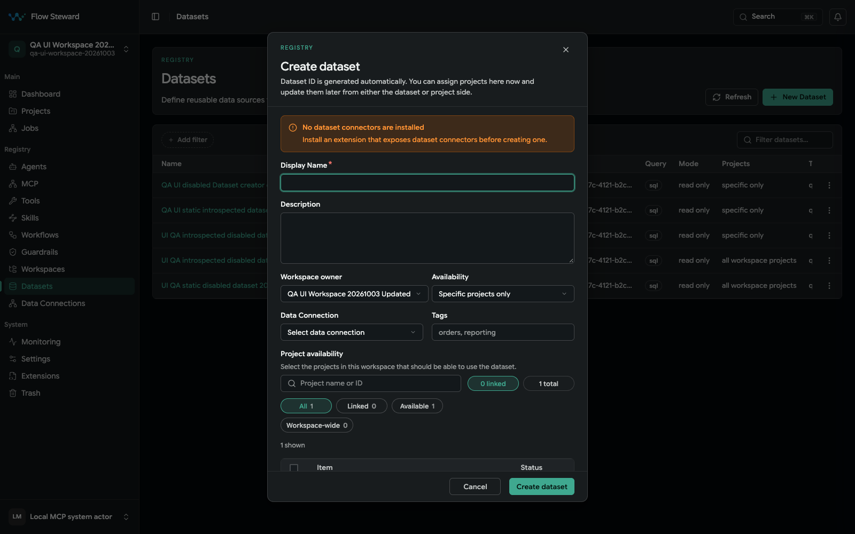The image size is (855, 534).
Task: Focus the Tags input field
Action: [x=503, y=332]
